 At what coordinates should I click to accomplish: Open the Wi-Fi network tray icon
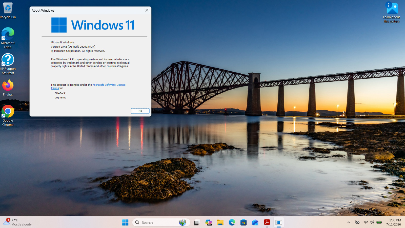point(366,222)
